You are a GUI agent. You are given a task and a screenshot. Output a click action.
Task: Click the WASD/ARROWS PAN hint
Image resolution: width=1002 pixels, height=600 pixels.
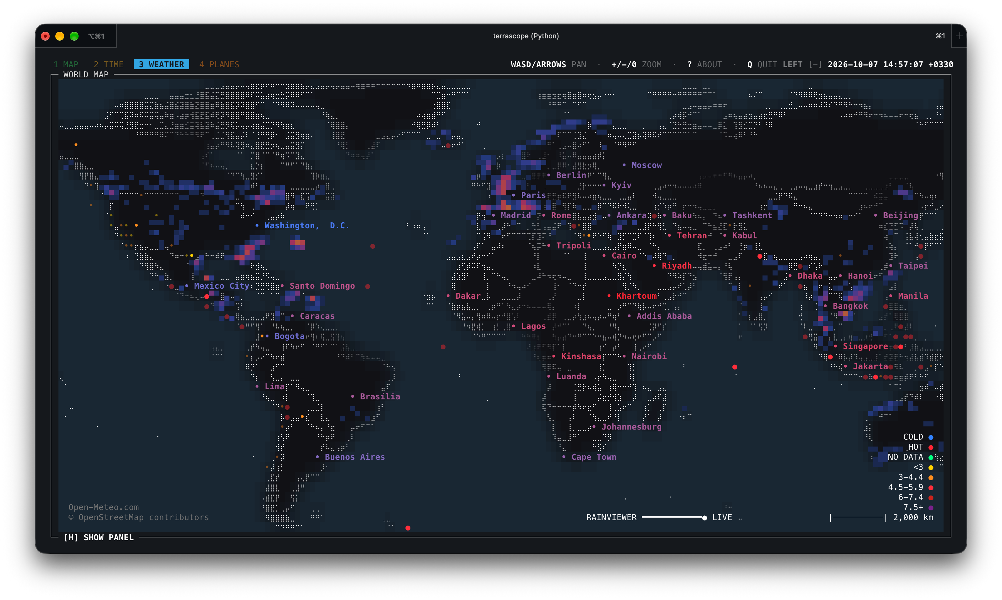point(548,64)
